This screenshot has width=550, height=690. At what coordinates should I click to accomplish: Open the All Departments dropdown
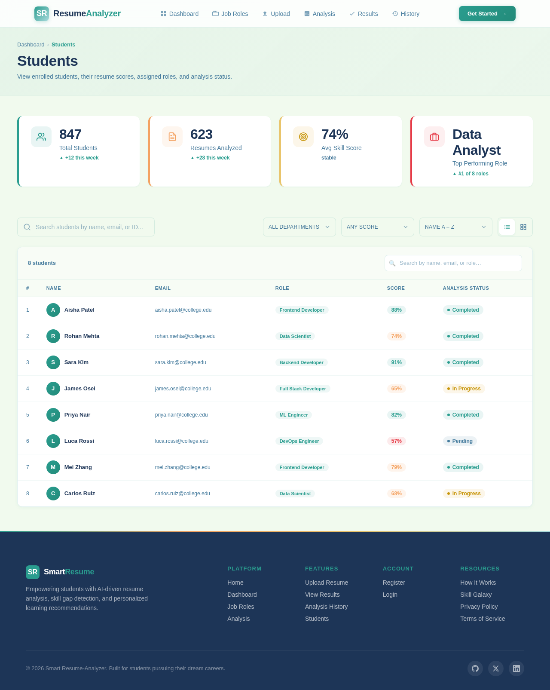pos(299,227)
